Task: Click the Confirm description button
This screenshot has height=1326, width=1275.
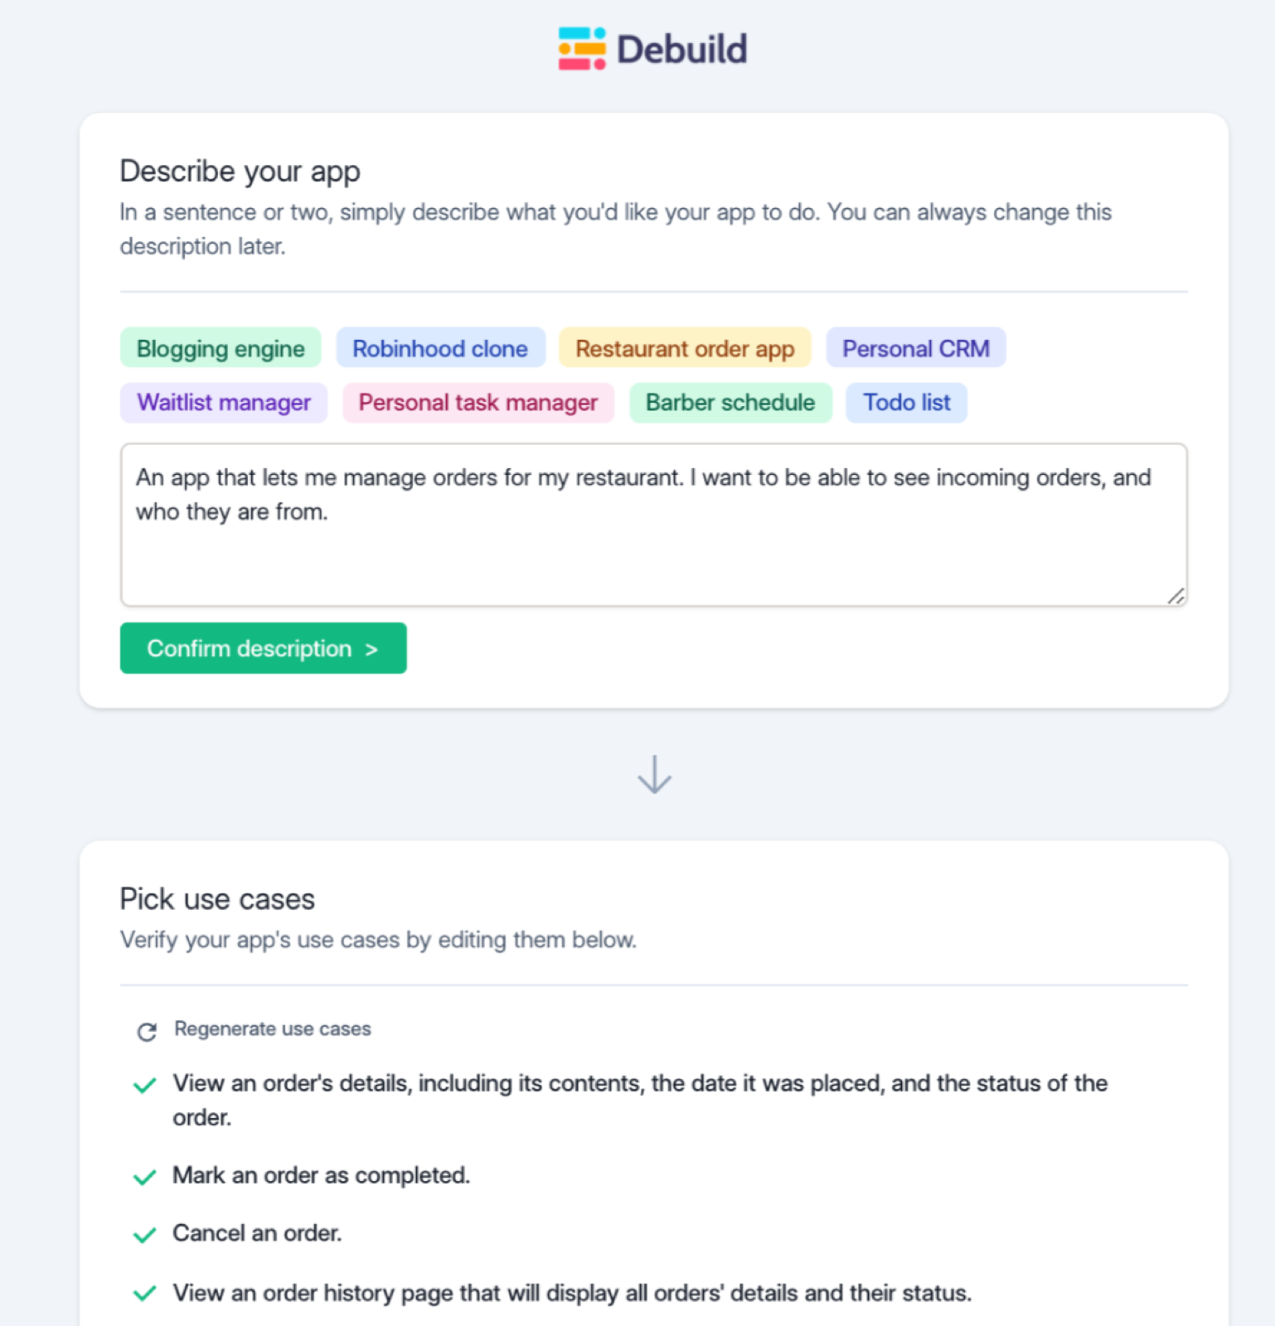Action: coord(264,648)
